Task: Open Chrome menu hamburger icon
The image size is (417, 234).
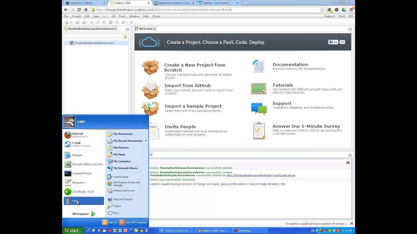Action: [351, 10]
